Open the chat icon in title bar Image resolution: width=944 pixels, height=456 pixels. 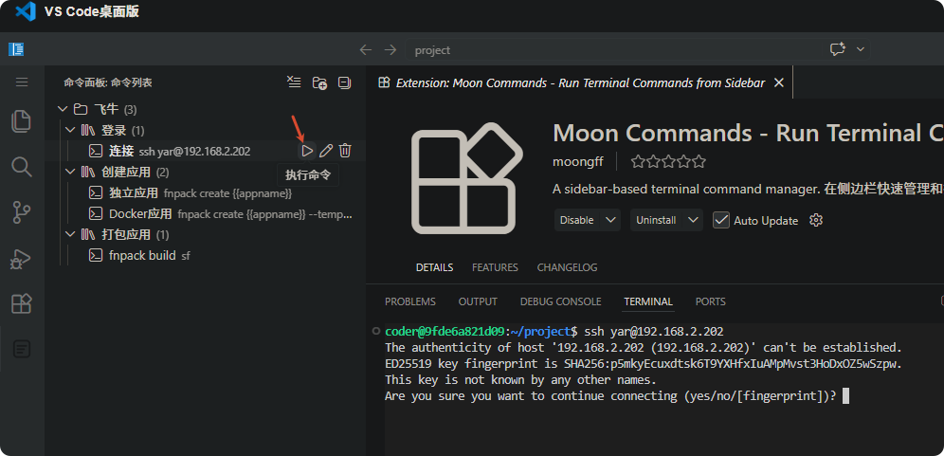coord(838,49)
